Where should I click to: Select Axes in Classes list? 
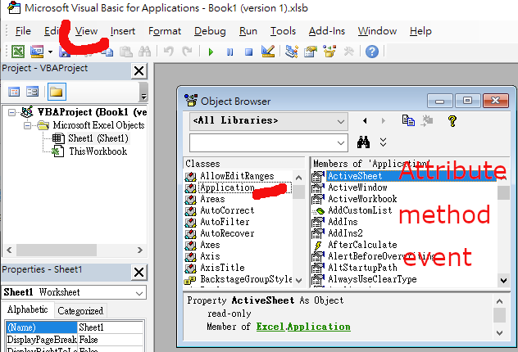click(210, 245)
